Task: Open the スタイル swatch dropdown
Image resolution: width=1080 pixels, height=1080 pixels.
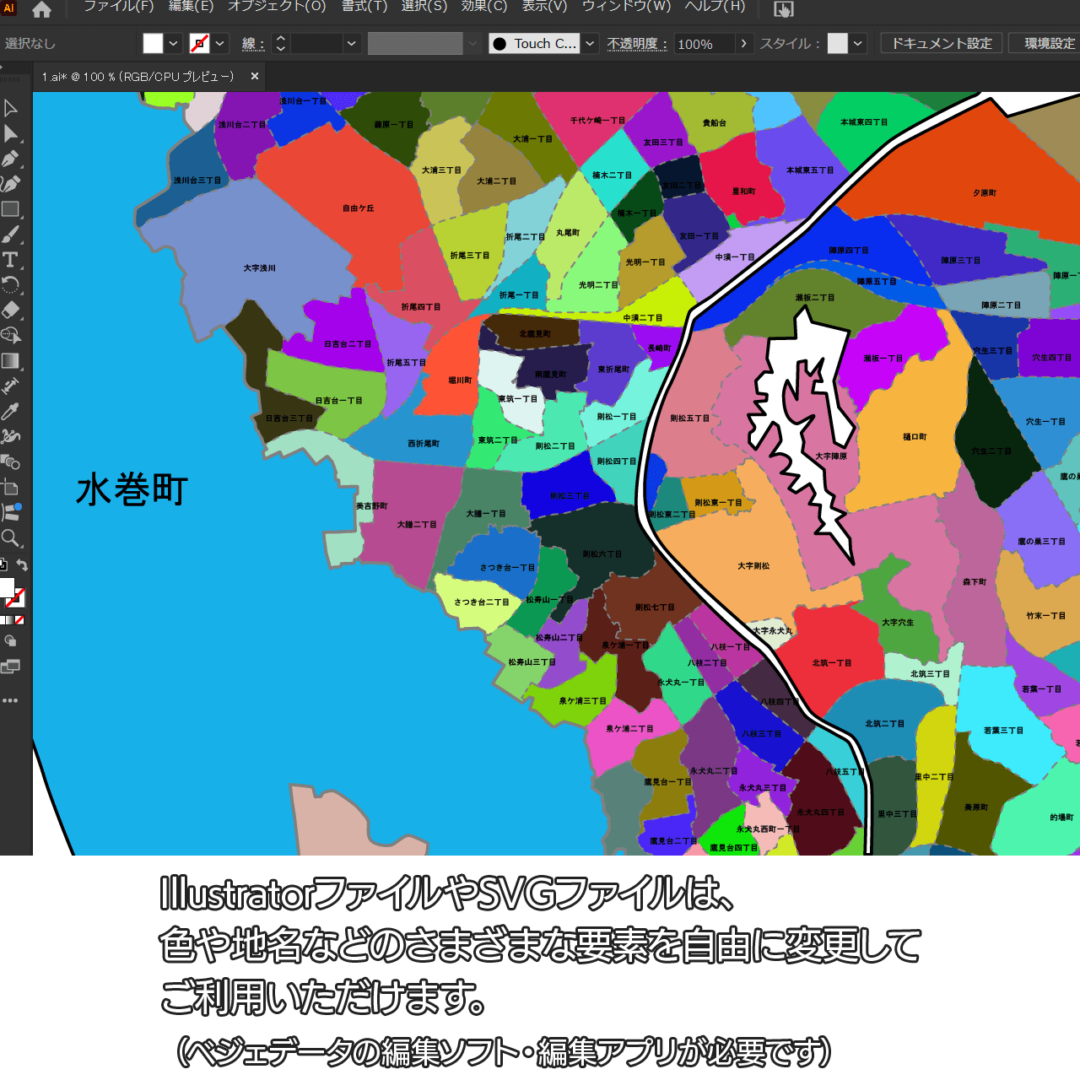Action: pos(858,44)
